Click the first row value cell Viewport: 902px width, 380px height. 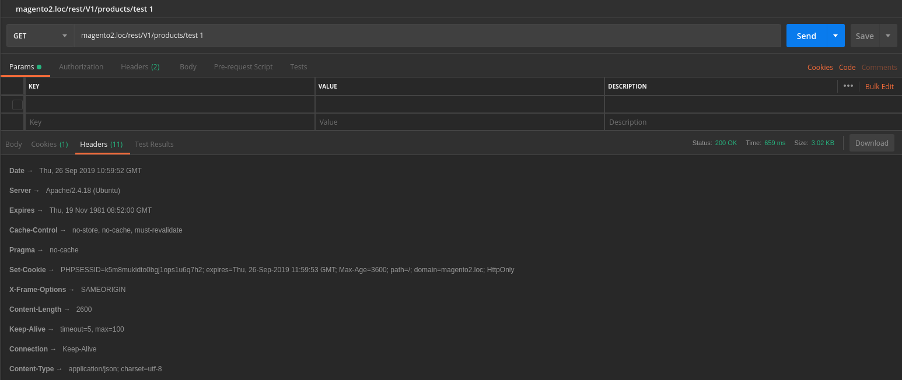point(460,105)
